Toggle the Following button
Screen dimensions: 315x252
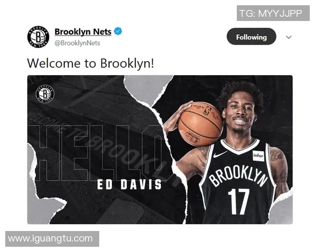pyautogui.click(x=251, y=36)
